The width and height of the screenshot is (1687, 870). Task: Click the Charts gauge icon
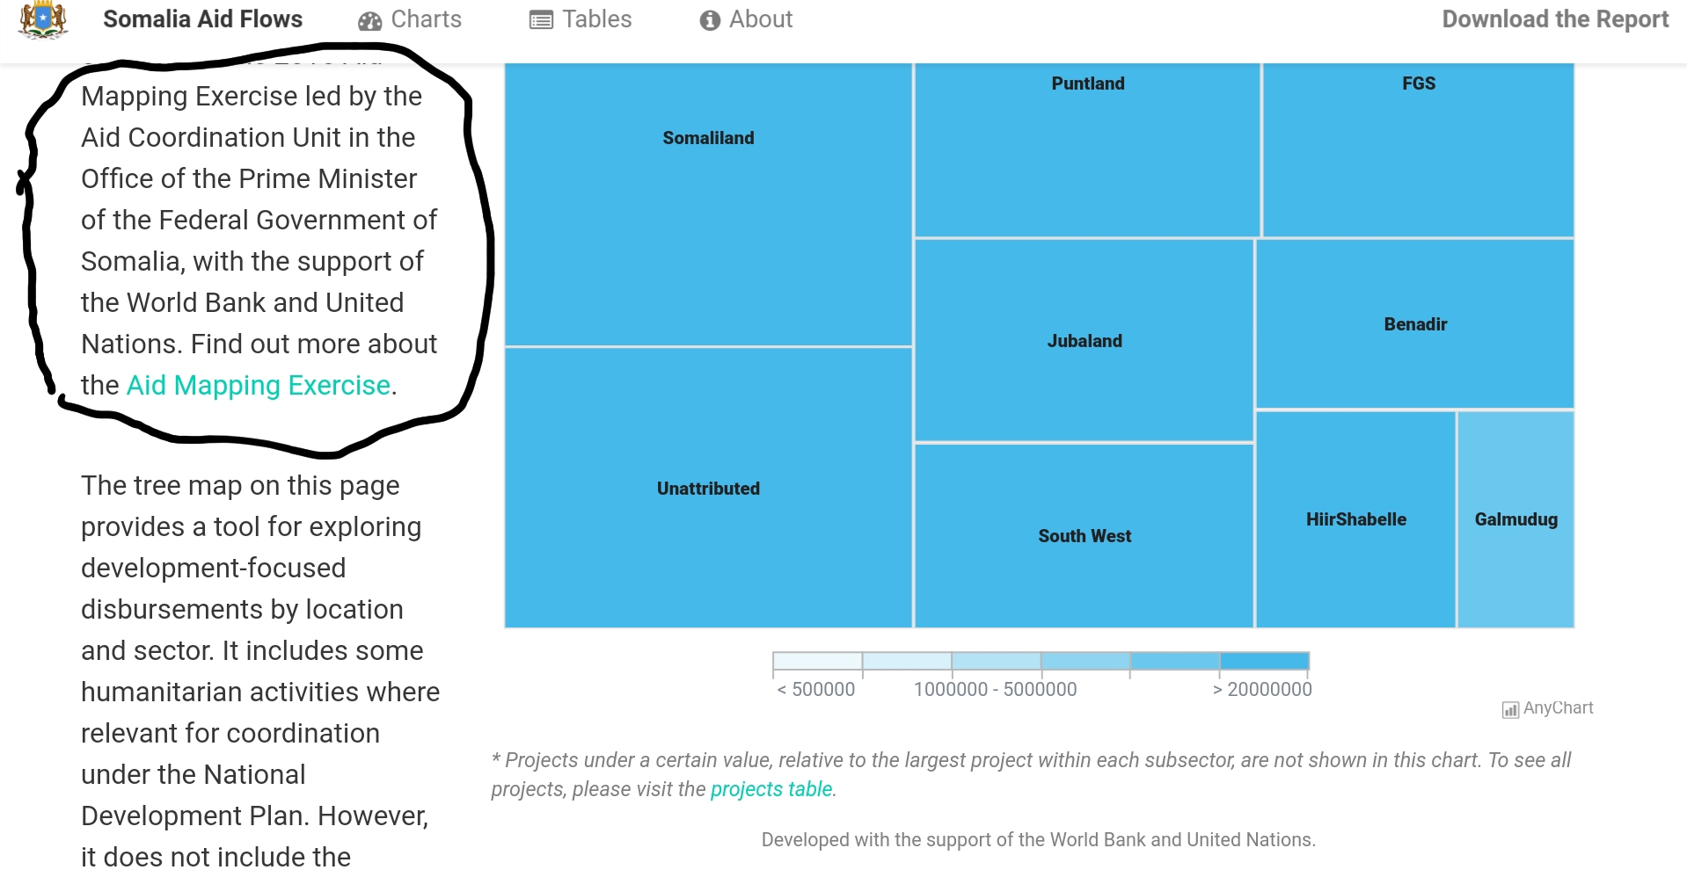369,21
